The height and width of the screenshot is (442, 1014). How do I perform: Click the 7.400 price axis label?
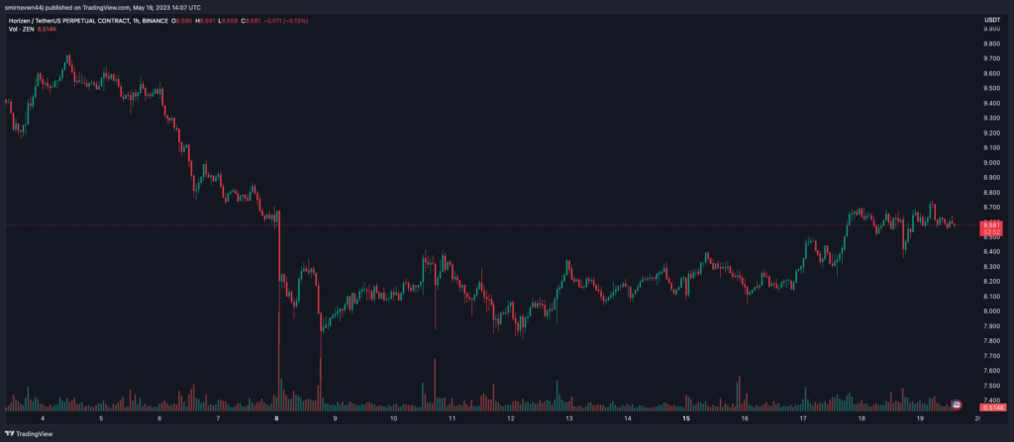(990, 399)
